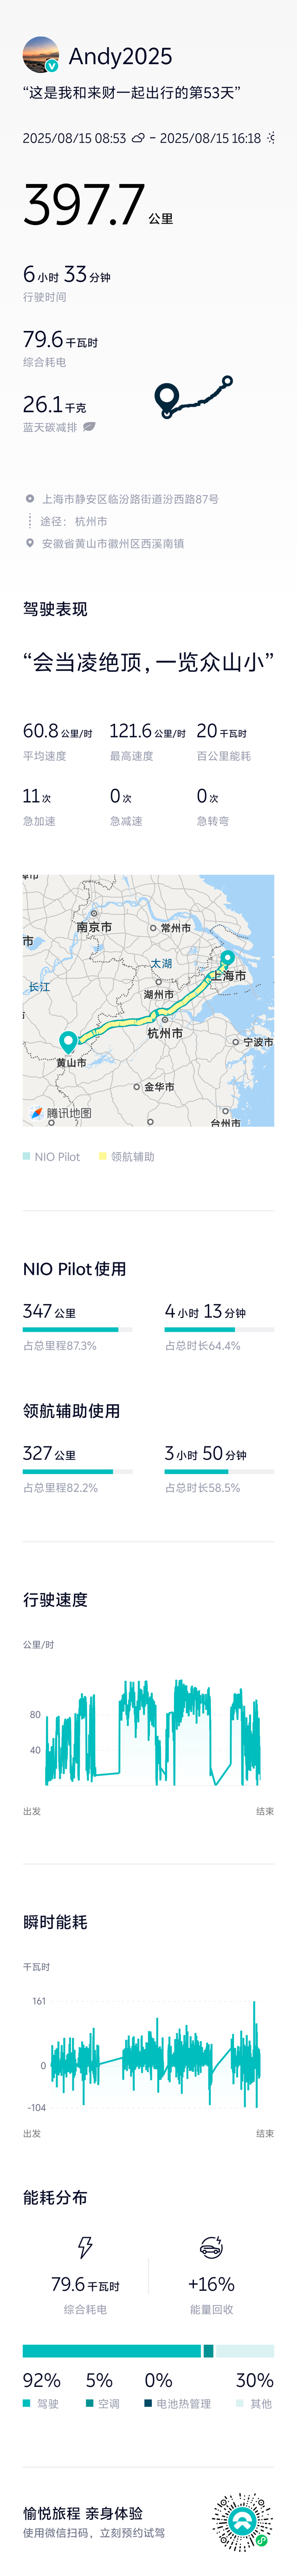Click the green destination marker on the map
Image resolution: width=297 pixels, height=2576 pixels.
point(68,1041)
